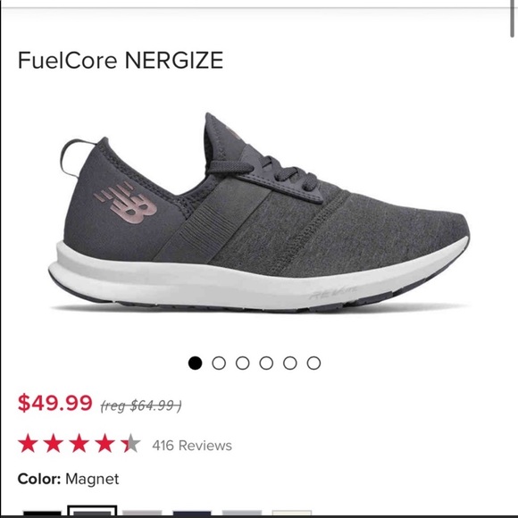Click the first red rating star
Screen dimensions: 518x518
tap(28, 443)
